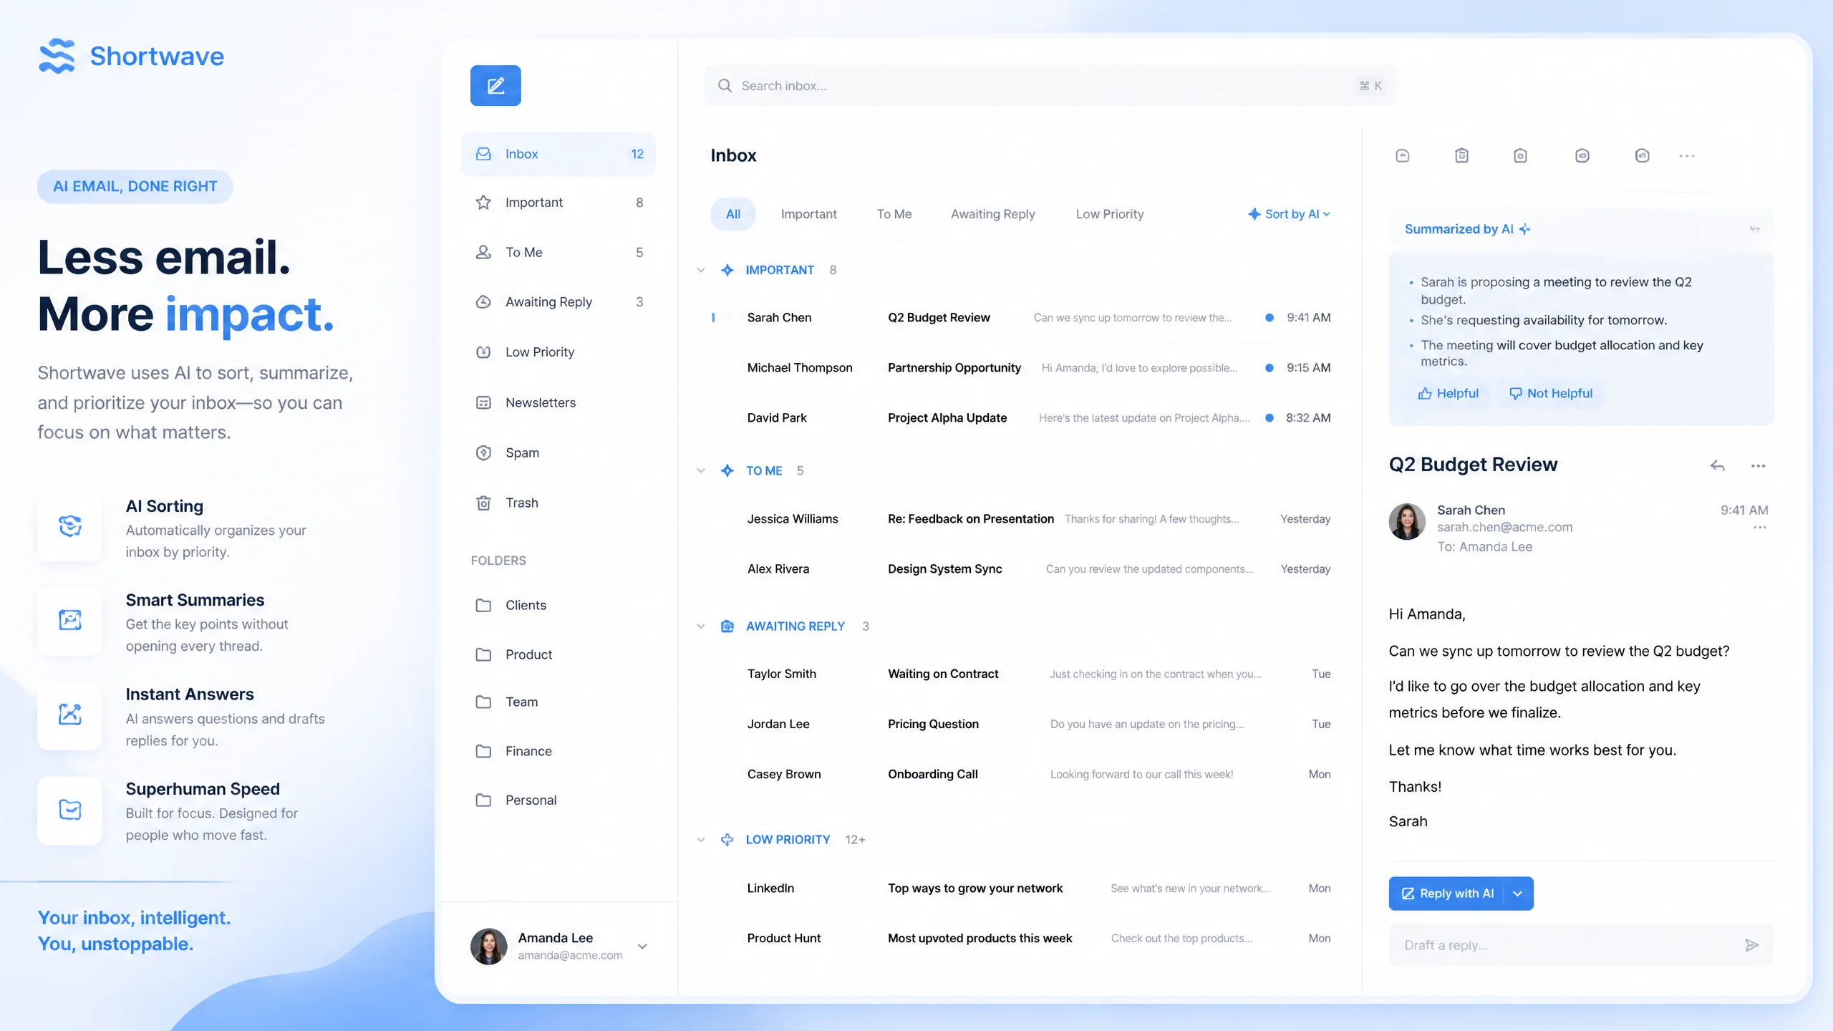This screenshot has height=1031, width=1833.
Task: Collapse the AWAITING REPLY section chevron
Action: (x=701, y=626)
